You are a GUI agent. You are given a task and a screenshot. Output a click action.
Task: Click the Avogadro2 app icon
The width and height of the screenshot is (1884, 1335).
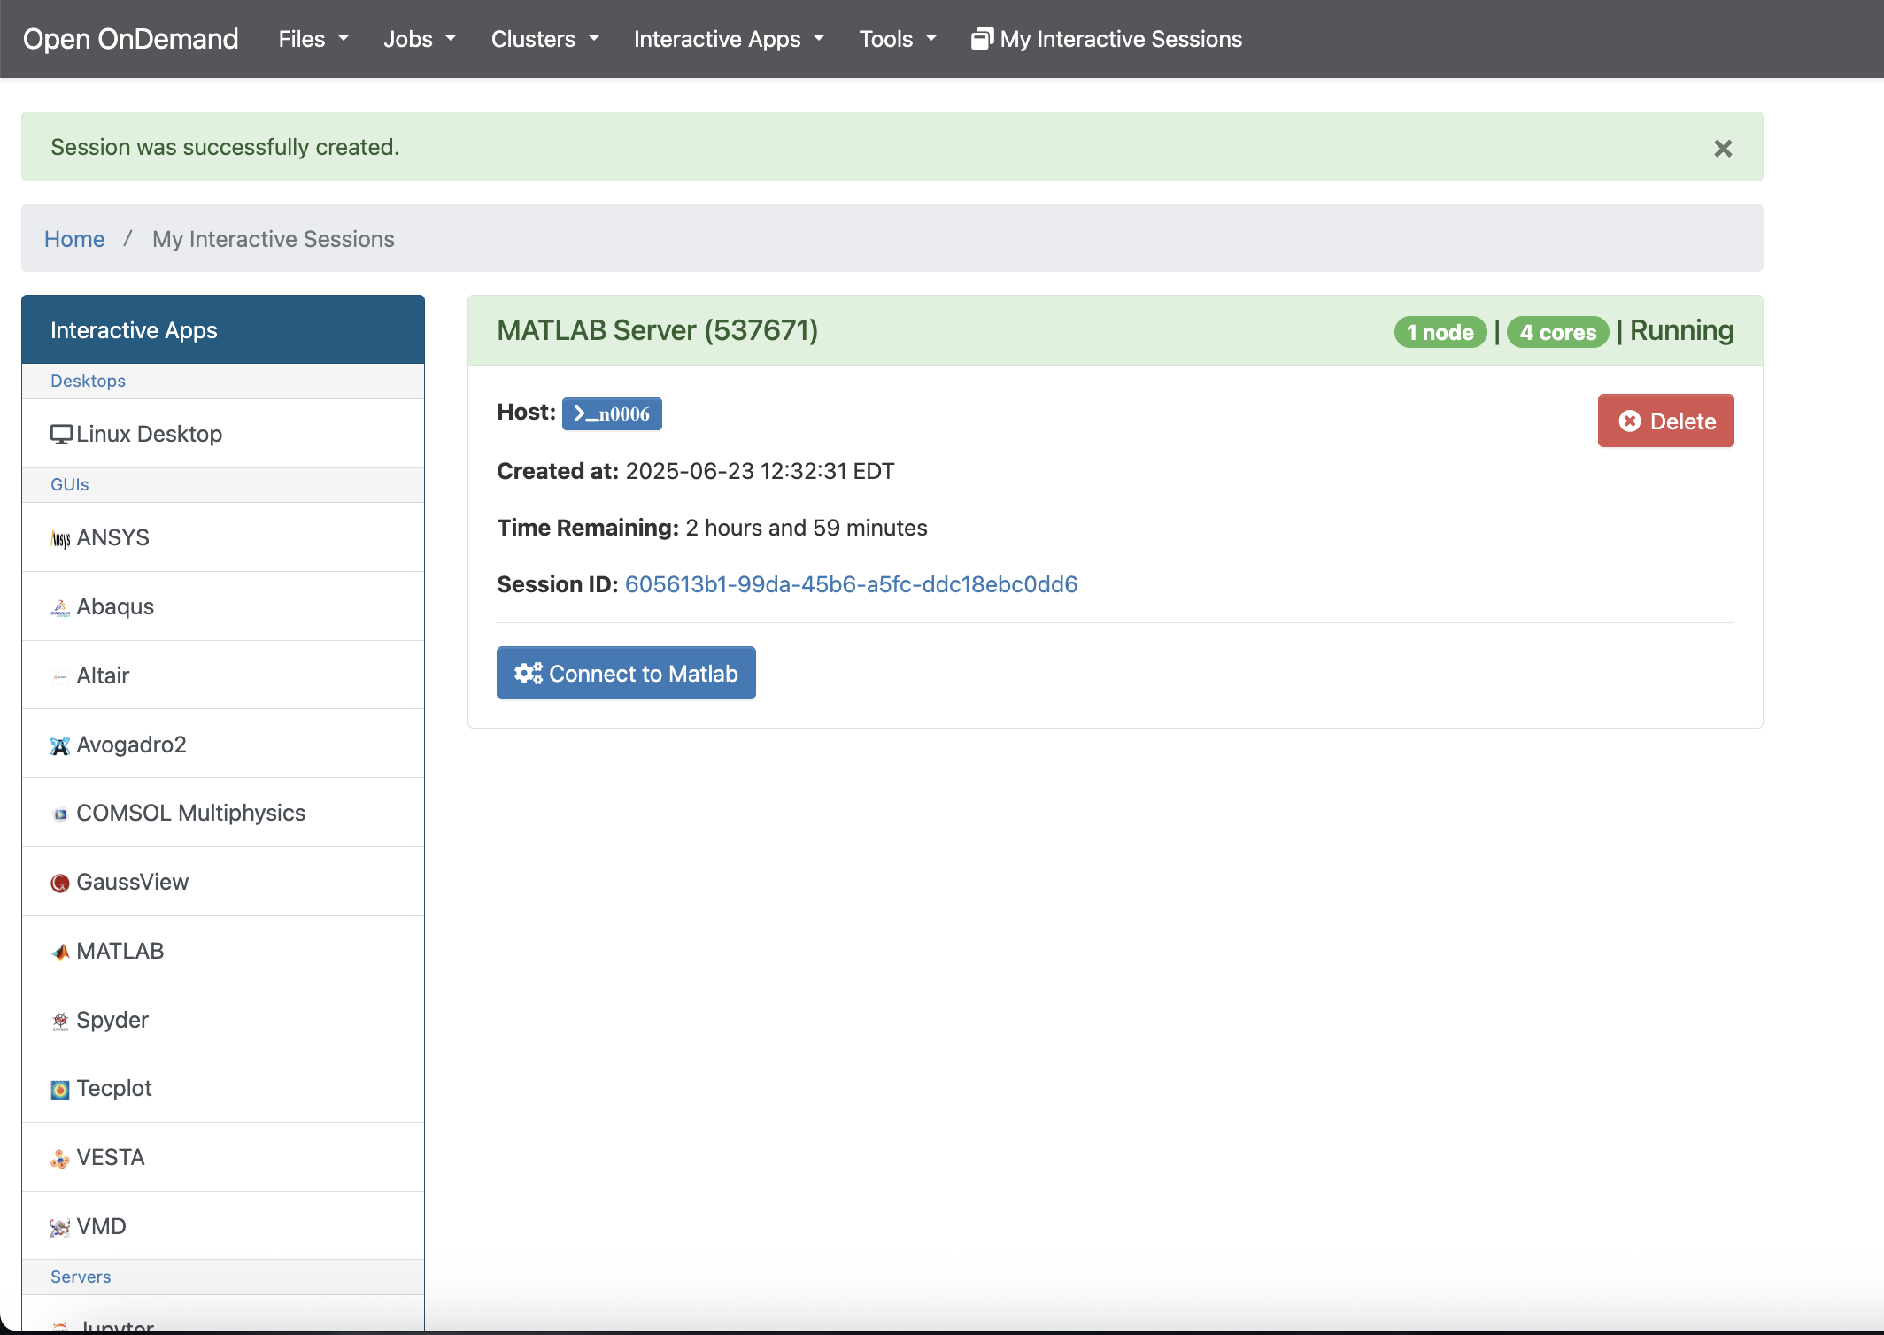[60, 745]
